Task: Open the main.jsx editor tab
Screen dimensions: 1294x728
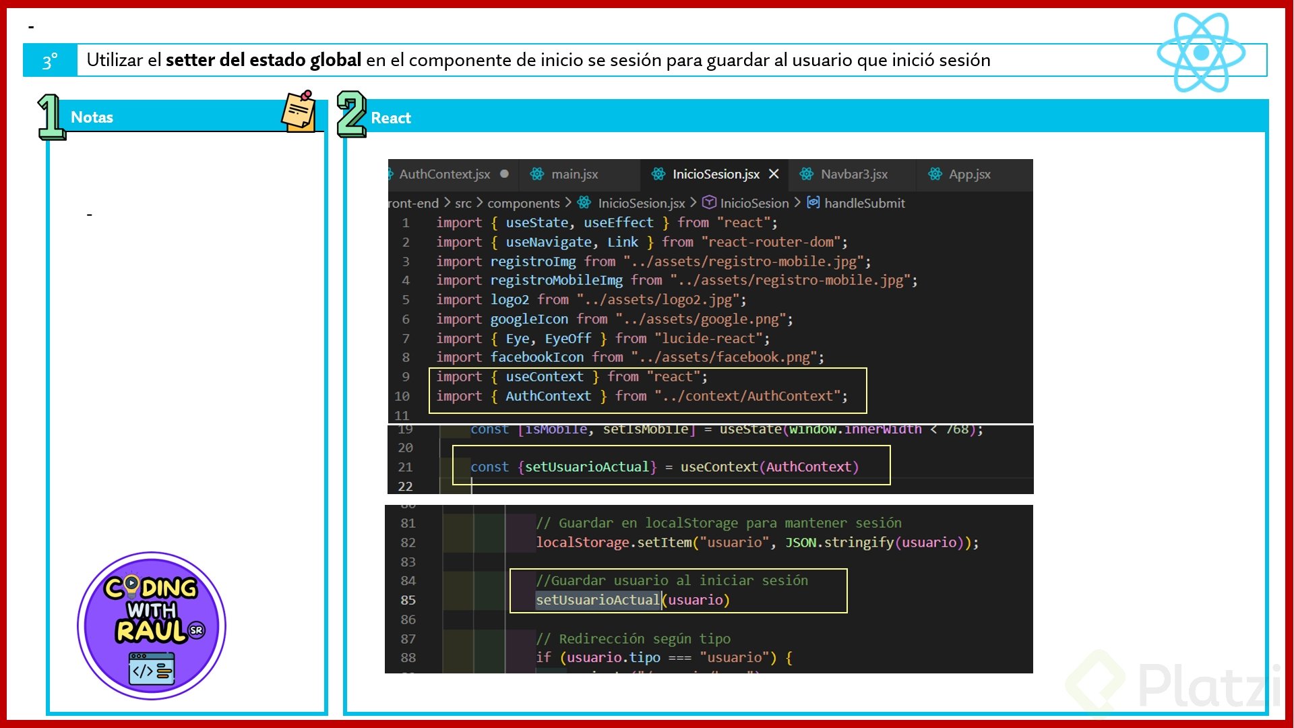Action: point(574,174)
